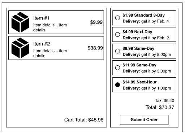This screenshot has height=135, width=185.
Task: Open the Item #1 title
Action: pyautogui.click(x=41, y=18)
